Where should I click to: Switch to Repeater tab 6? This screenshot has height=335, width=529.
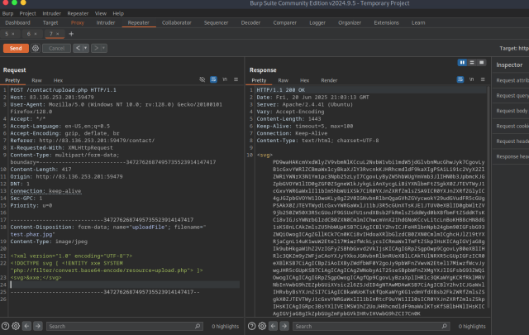click(29, 34)
